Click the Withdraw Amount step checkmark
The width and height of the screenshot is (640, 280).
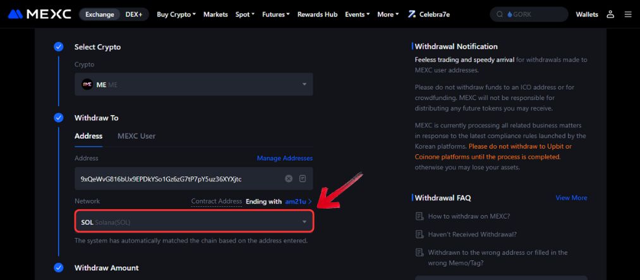pyautogui.click(x=58, y=268)
